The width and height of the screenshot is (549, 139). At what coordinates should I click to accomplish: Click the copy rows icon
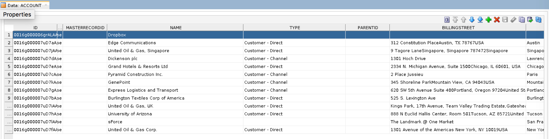(522, 20)
